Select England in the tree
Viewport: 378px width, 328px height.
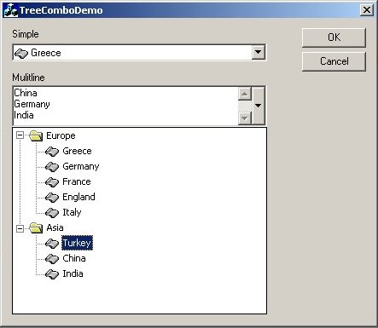[79, 197]
